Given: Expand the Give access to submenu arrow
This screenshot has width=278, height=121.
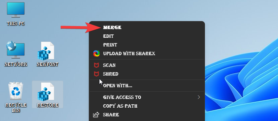Looking at the screenshot, I should (x=199, y=97).
